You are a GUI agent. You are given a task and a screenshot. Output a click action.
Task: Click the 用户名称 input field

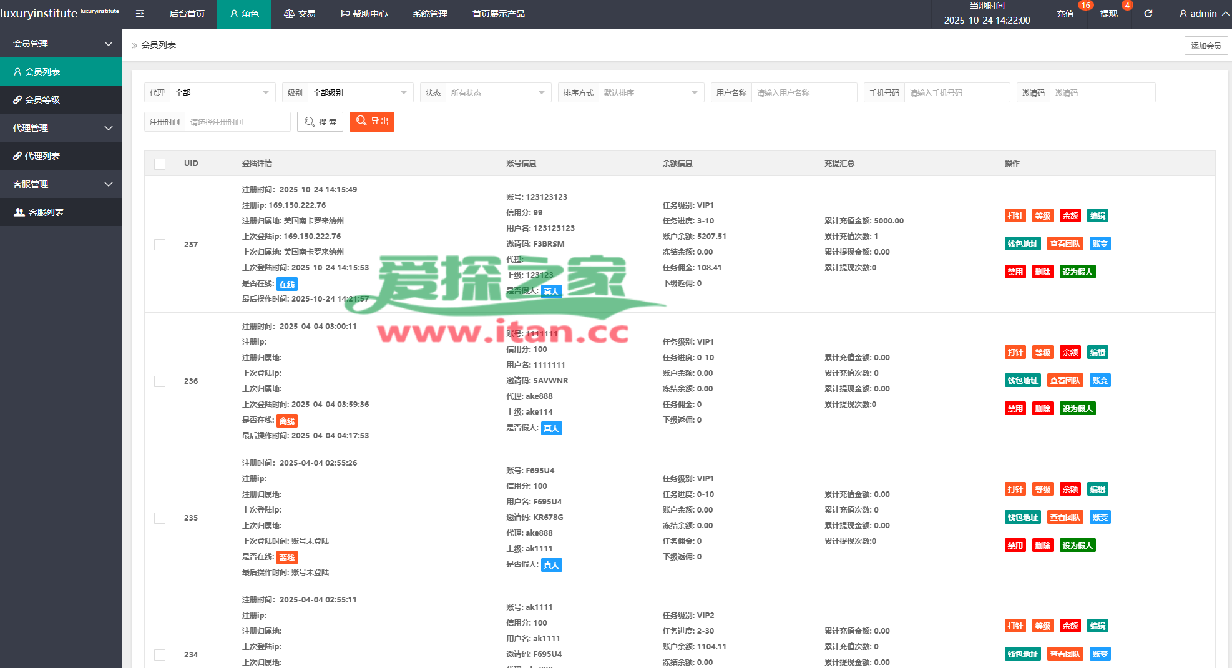click(803, 93)
